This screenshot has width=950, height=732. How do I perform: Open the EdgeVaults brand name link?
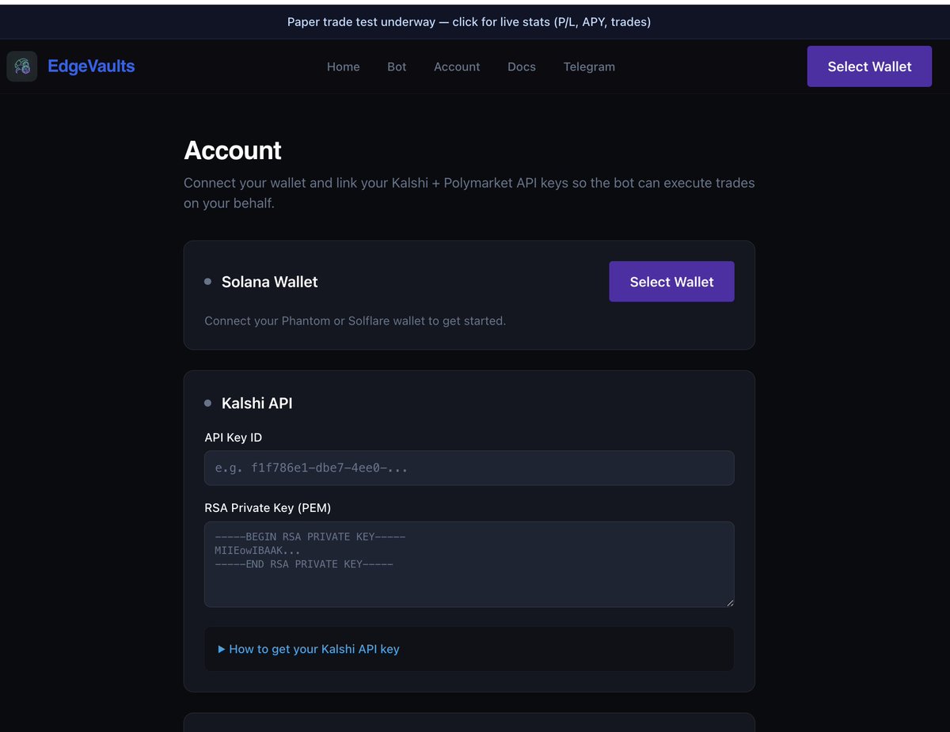[x=91, y=66]
